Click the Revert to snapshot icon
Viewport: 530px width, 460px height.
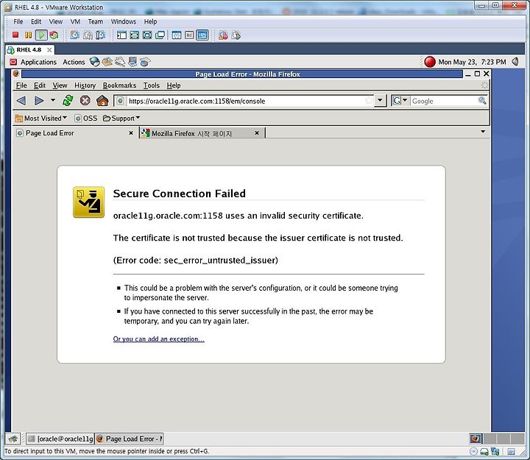tap(88, 35)
